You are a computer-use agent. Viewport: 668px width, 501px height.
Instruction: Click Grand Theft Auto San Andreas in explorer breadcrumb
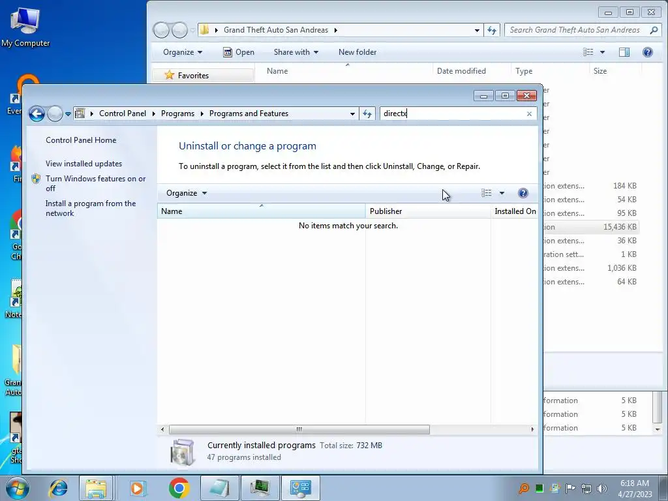pyautogui.click(x=276, y=30)
